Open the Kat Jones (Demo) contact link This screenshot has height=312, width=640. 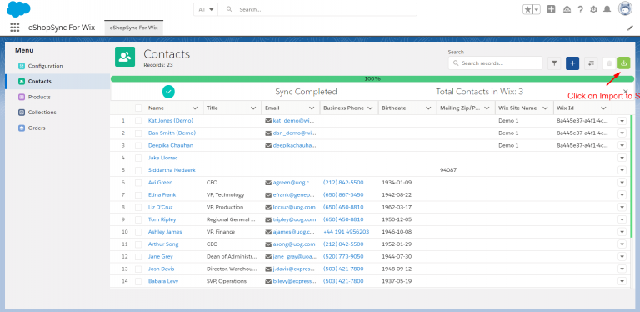[171, 121]
